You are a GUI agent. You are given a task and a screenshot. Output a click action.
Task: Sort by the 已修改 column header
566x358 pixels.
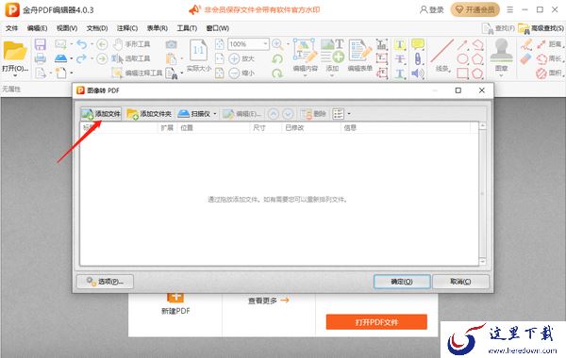pos(311,127)
